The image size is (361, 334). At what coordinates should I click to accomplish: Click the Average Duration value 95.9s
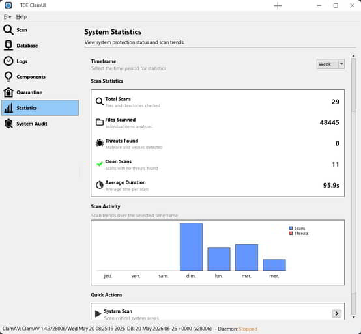[x=331, y=185]
